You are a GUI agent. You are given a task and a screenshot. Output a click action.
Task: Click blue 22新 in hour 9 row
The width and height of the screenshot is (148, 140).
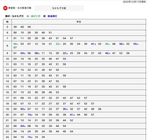(x=65, y=53)
